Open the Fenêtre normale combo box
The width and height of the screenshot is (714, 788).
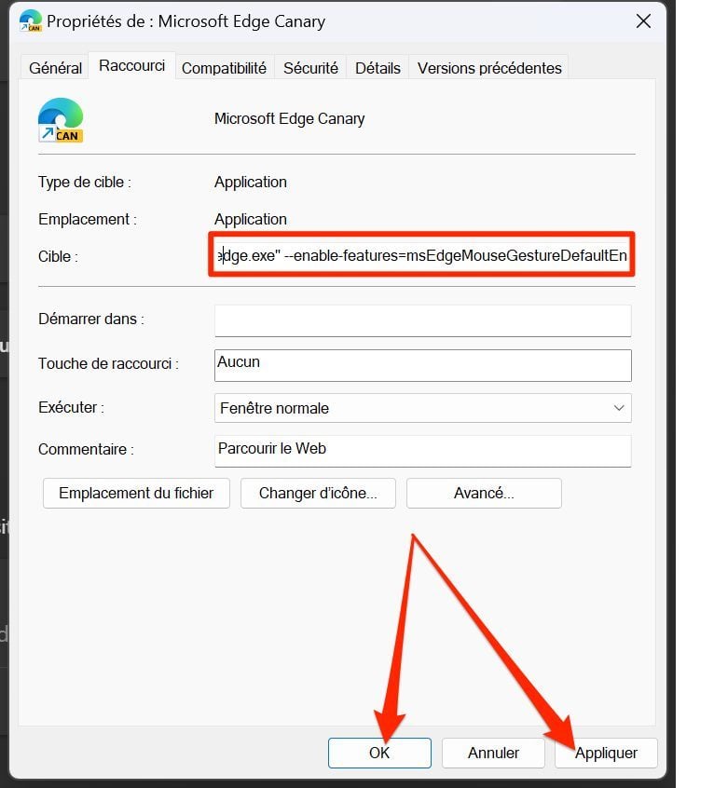pyautogui.click(x=423, y=408)
